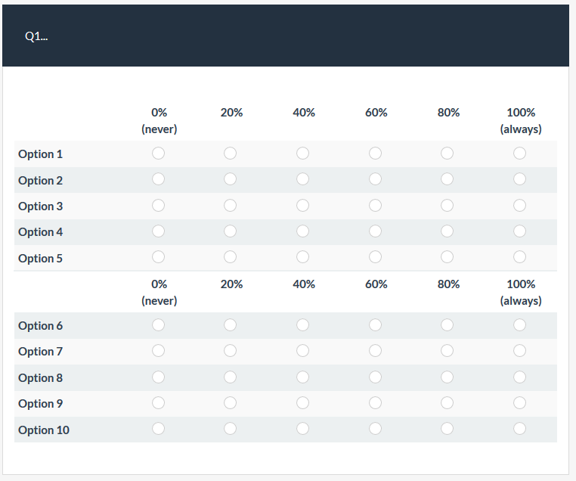Image resolution: width=576 pixels, height=481 pixels.
Task: Choose 80% for Option 5
Action: 447,257
